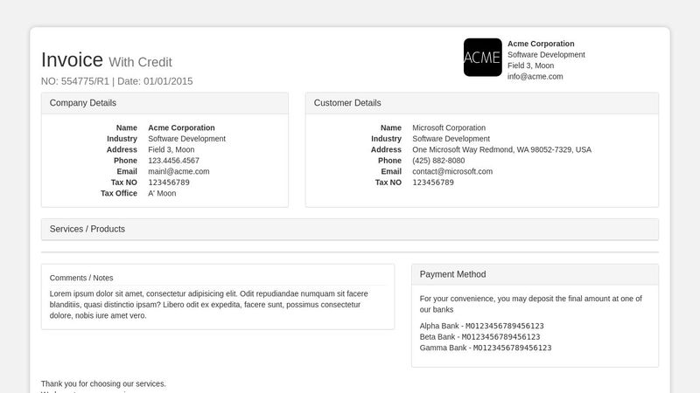The height and width of the screenshot is (393, 700).
Task: Click customer name 'Microsoft Corporation'
Action: pos(449,128)
